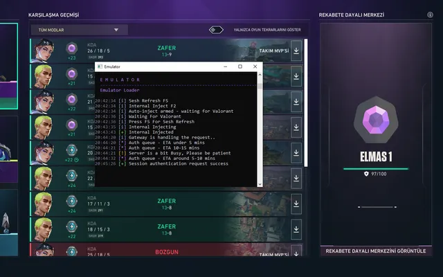This screenshot has height=277, width=443.
Task: Minimize the Emulator window
Action: (x=225, y=66)
